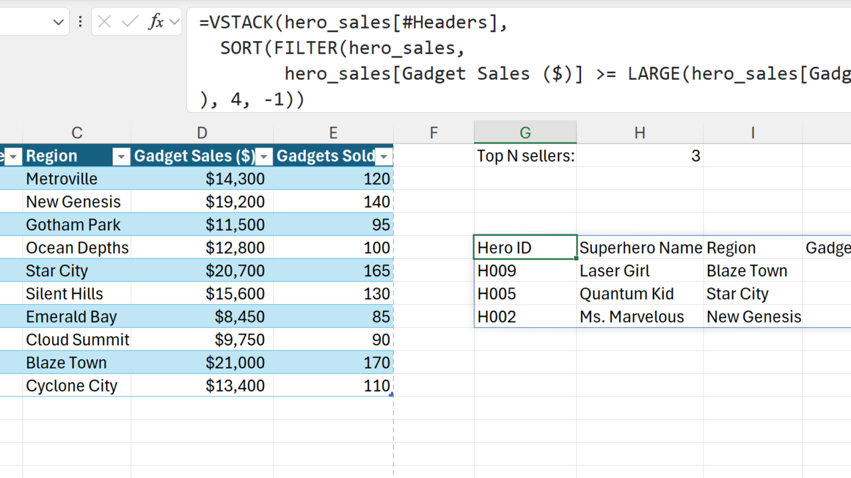Click the three-dot name box resize handle
The width and height of the screenshot is (851, 478).
80,22
